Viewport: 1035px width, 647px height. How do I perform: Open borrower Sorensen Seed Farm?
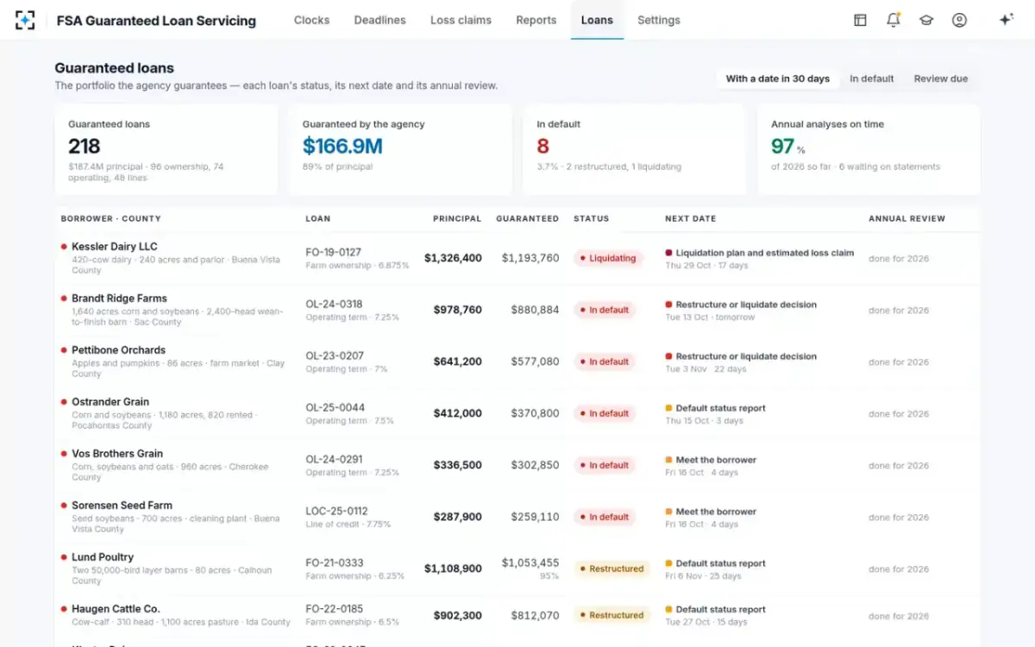click(x=122, y=506)
